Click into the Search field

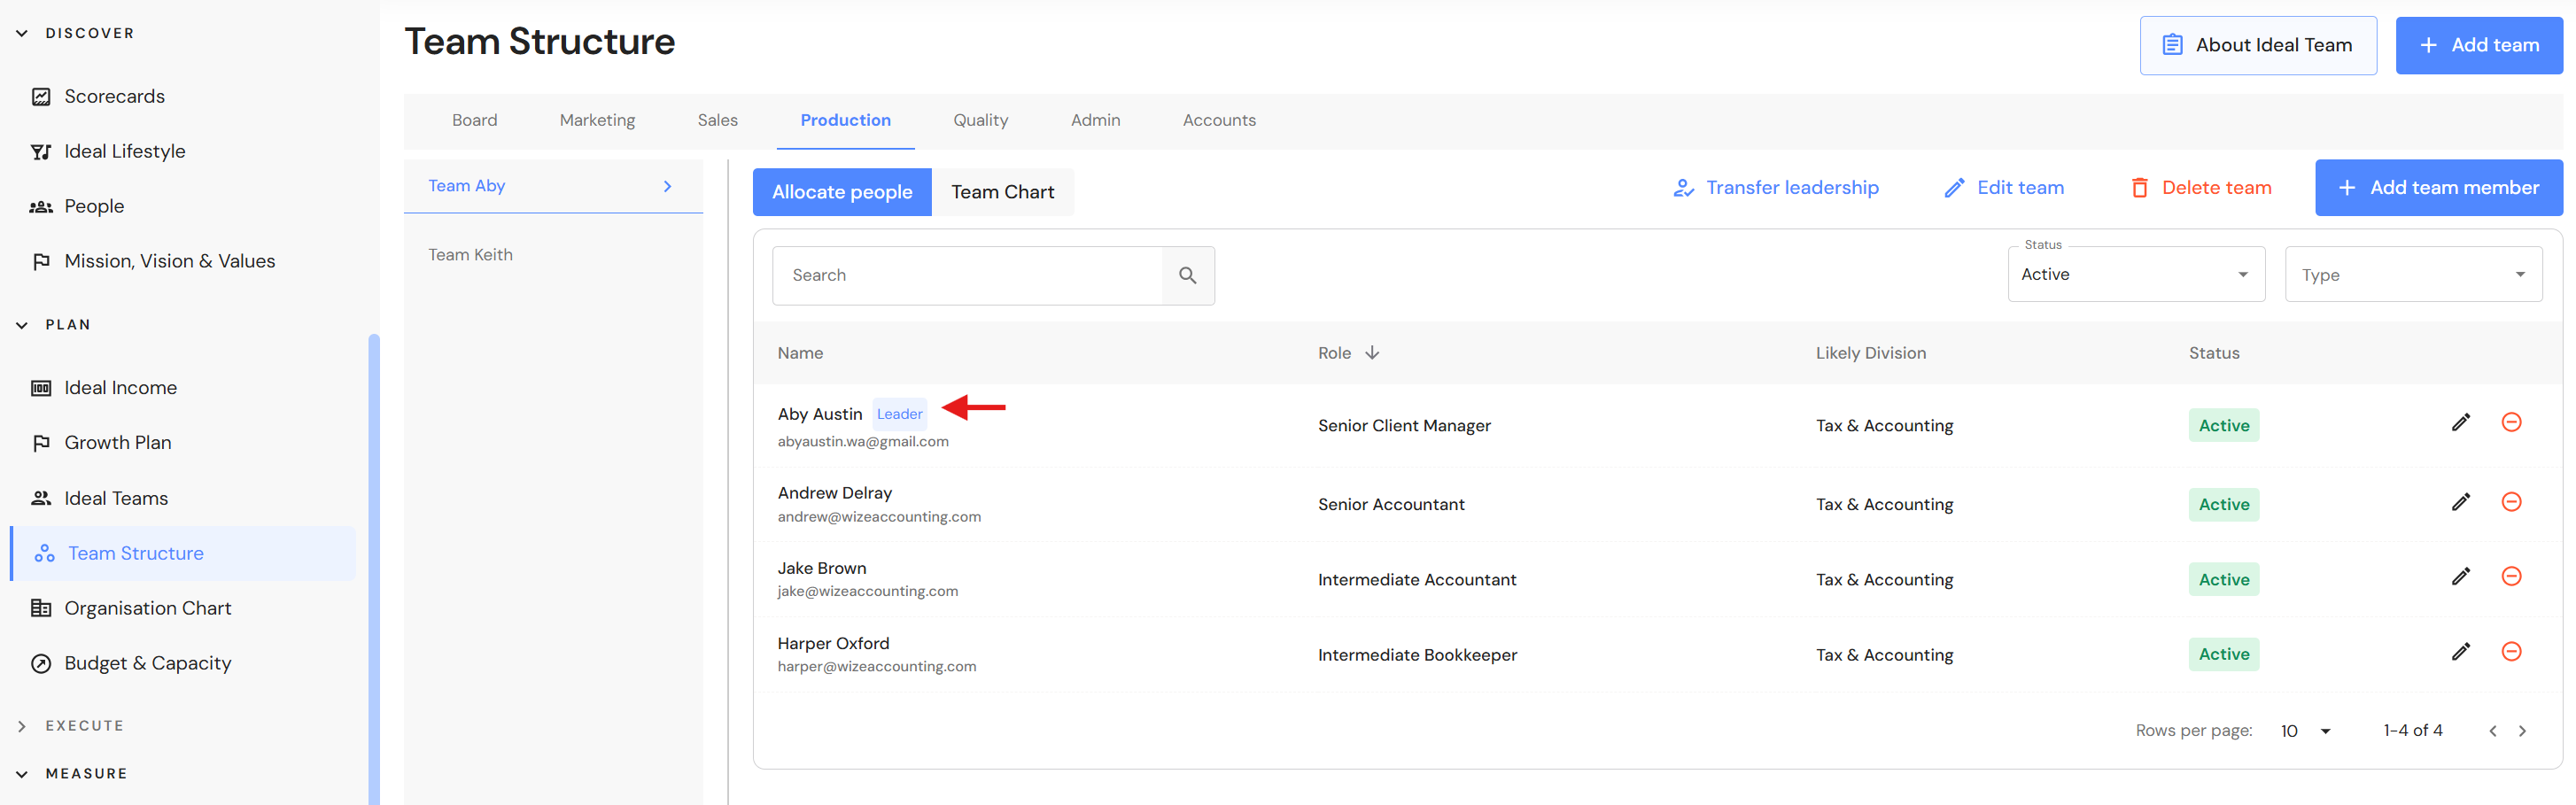(x=966, y=275)
